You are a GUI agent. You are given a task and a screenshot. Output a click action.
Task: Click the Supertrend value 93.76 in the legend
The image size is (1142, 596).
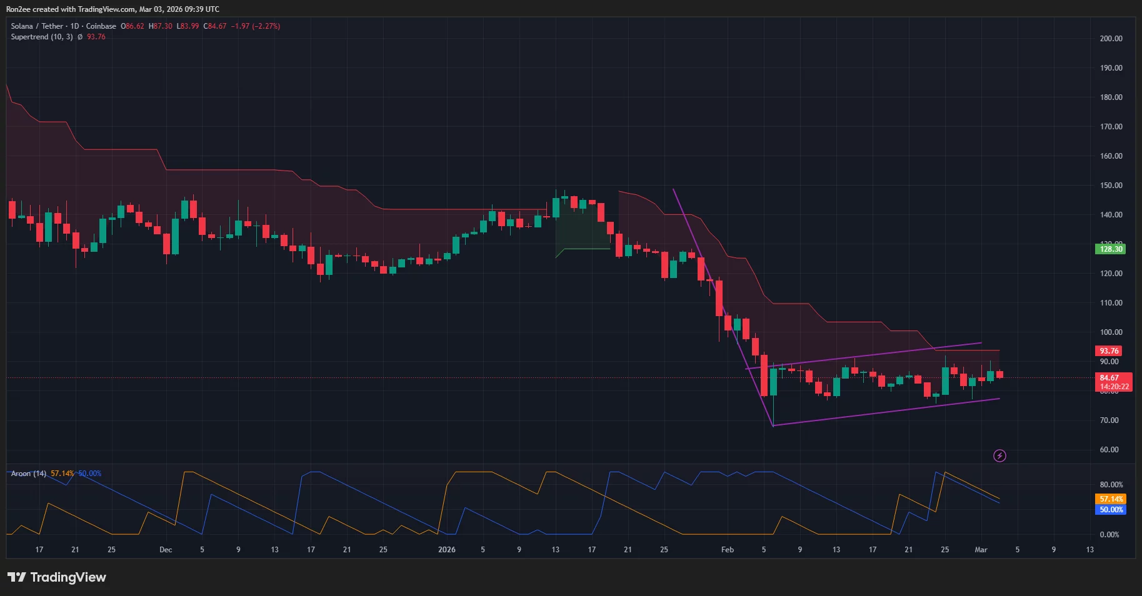click(x=95, y=36)
